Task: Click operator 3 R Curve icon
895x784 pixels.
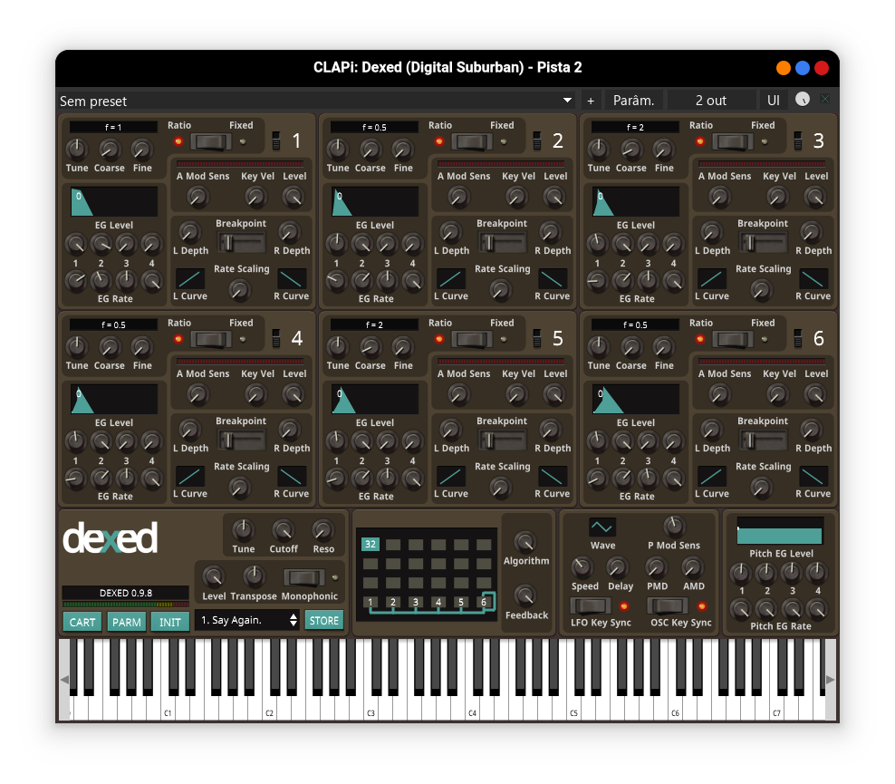Action: tap(813, 278)
